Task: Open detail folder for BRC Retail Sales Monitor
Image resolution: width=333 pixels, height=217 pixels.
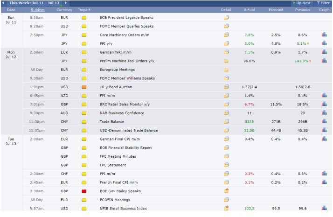Action: click(x=226, y=104)
